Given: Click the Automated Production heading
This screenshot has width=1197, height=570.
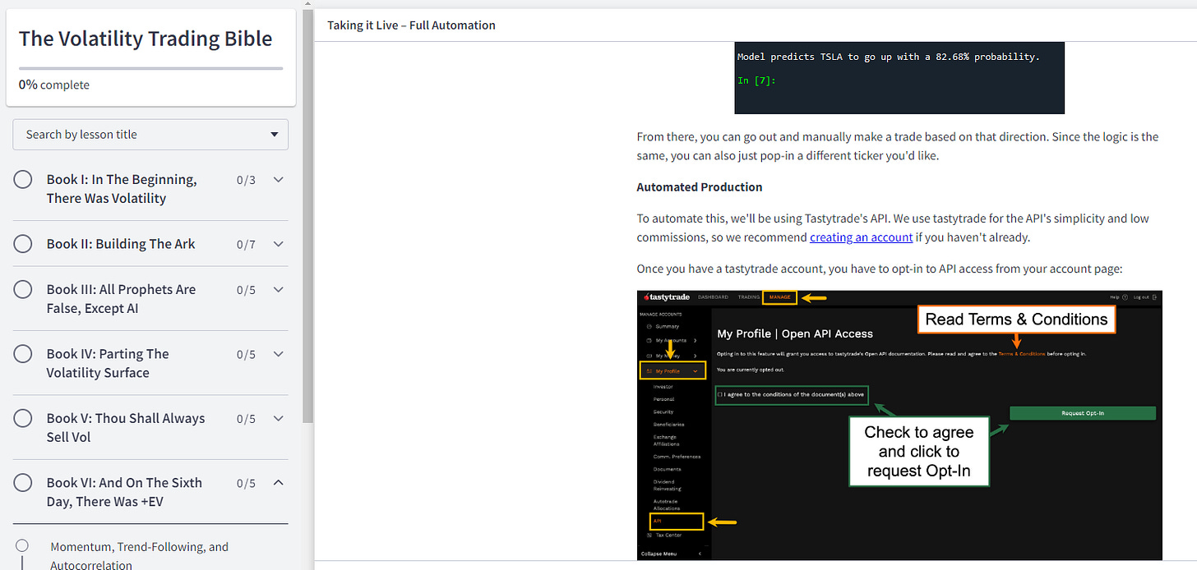Looking at the screenshot, I should [700, 187].
